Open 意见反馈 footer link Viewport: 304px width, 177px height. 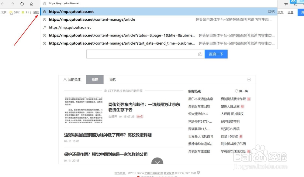pos(169,173)
